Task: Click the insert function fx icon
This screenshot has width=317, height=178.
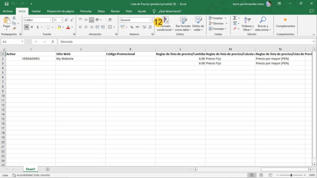Action: click(x=53, y=41)
